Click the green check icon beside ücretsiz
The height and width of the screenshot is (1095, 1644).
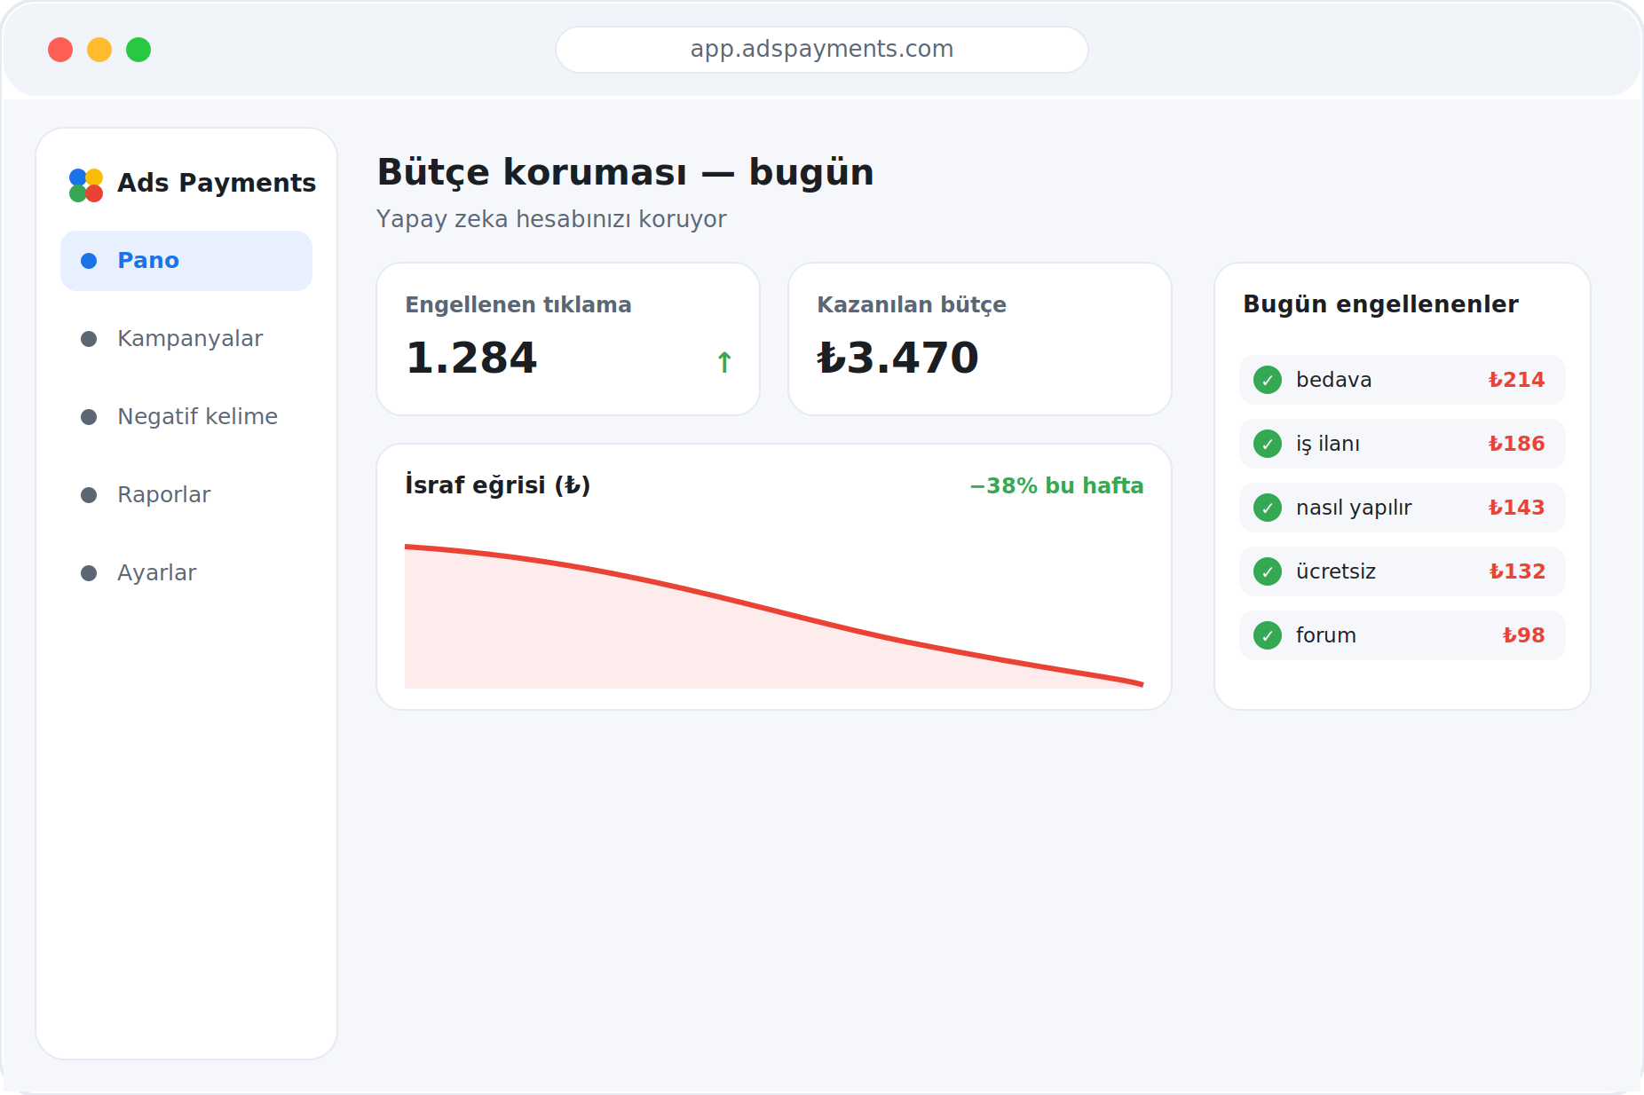tap(1268, 571)
